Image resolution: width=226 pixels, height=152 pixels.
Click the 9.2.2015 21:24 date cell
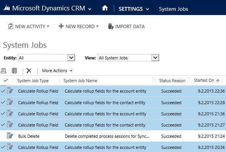coord(211,136)
